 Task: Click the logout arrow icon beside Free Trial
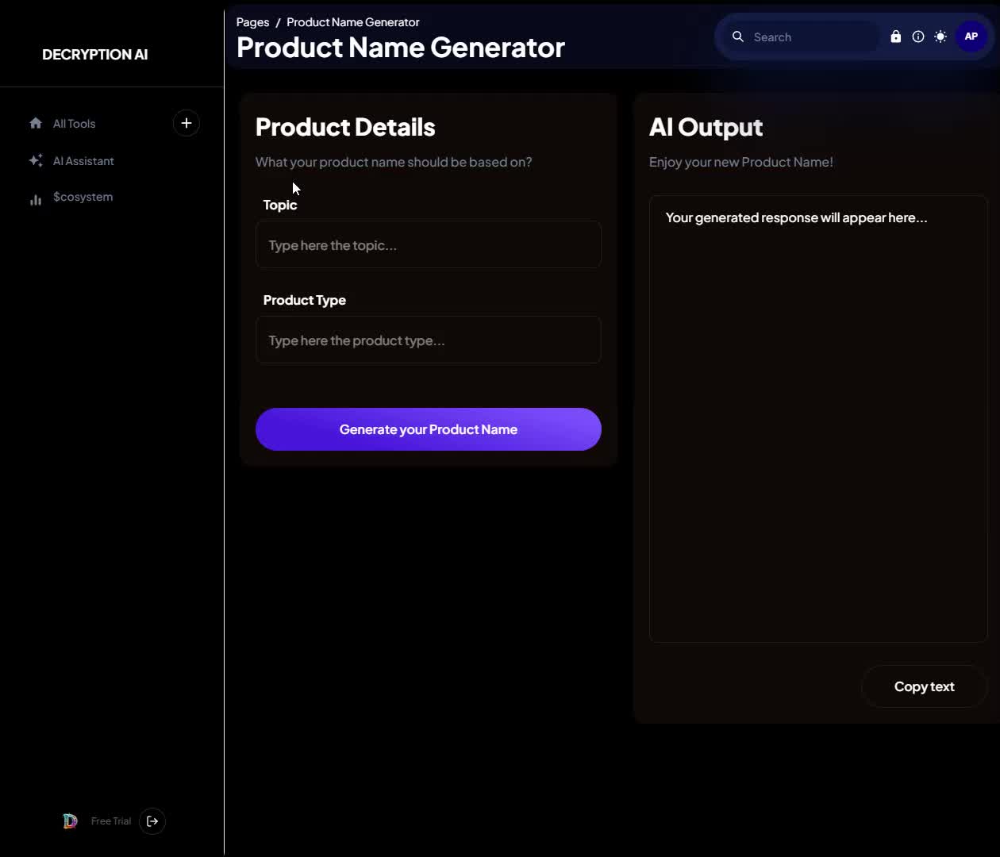152,821
